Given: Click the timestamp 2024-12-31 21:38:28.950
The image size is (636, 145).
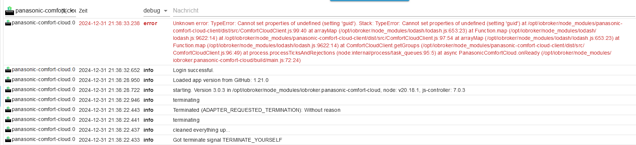Looking at the screenshot, I should 109,80.
